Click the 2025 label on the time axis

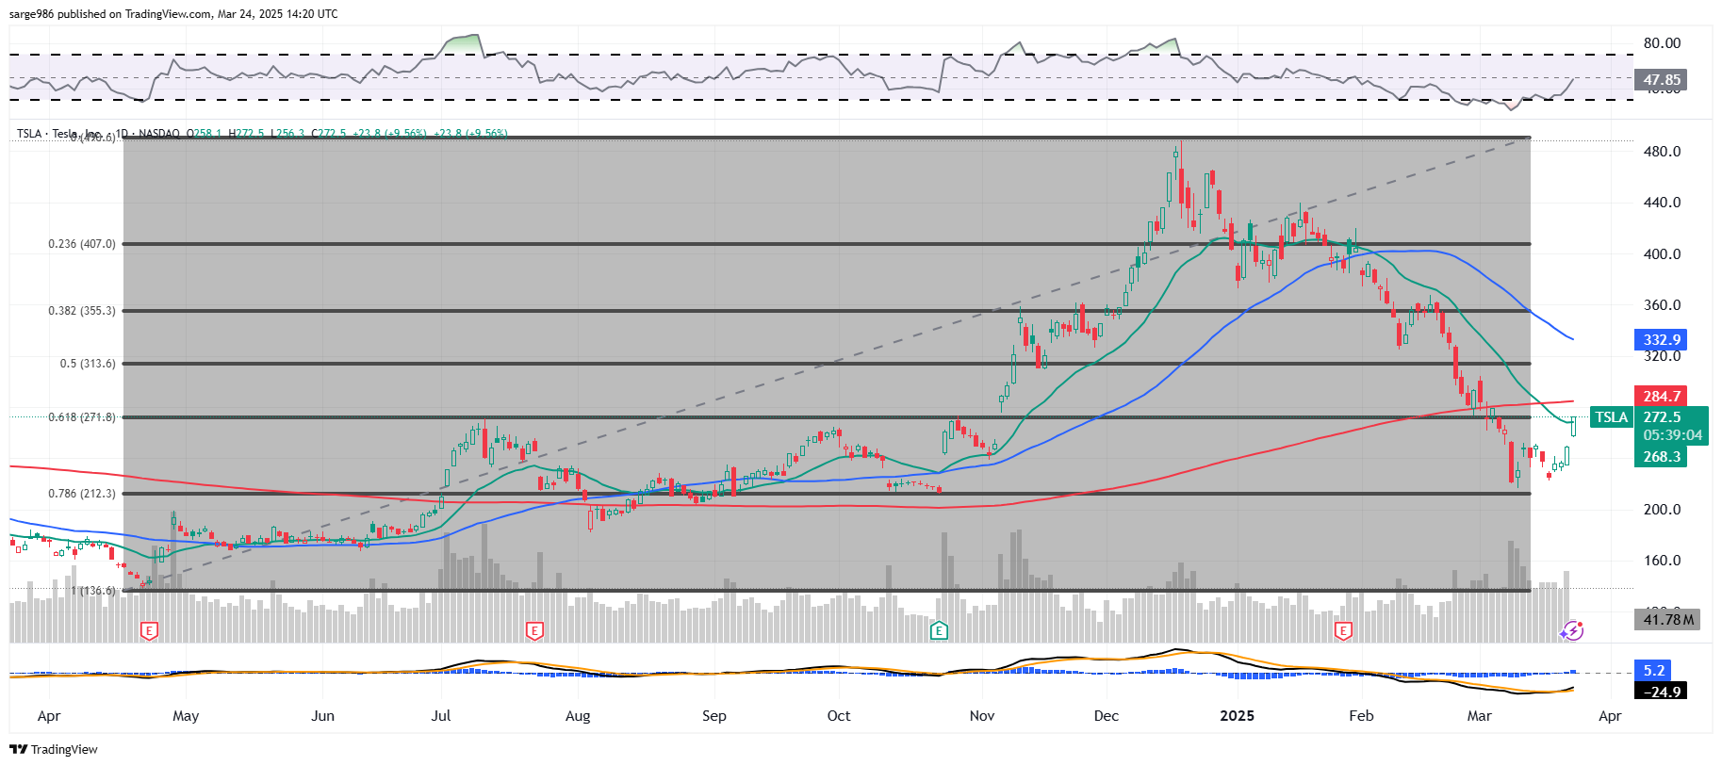[x=1237, y=716]
